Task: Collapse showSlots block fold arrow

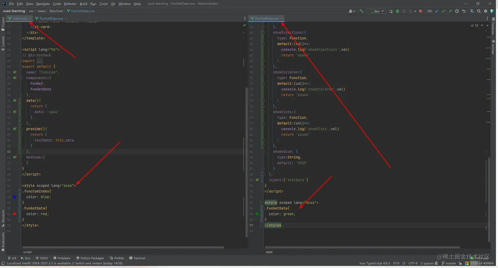Action: pyautogui.click(x=263, y=112)
